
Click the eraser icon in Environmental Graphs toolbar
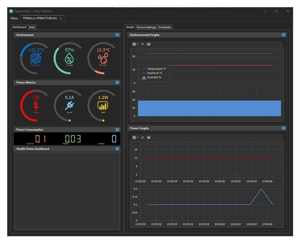pyautogui.click(x=142, y=44)
